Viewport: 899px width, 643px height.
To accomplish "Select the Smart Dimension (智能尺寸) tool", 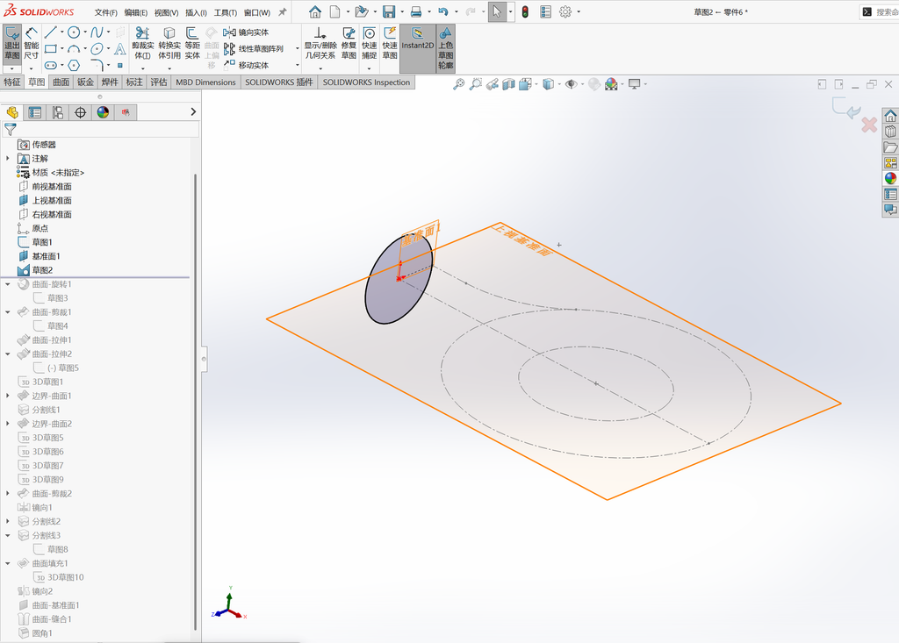I will tap(32, 44).
